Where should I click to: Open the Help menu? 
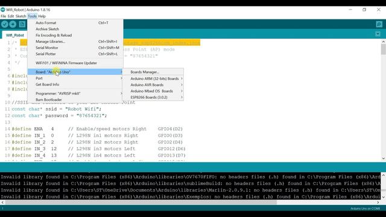click(x=42, y=16)
